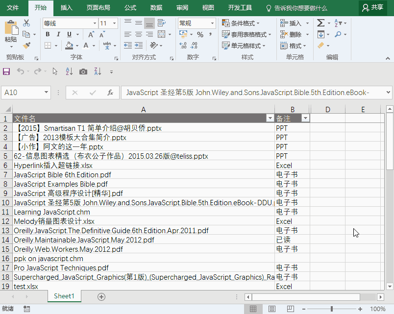This screenshot has width=394, height=314.
Task: Open 条件格式 conditional formatting menu
Action: point(241,24)
